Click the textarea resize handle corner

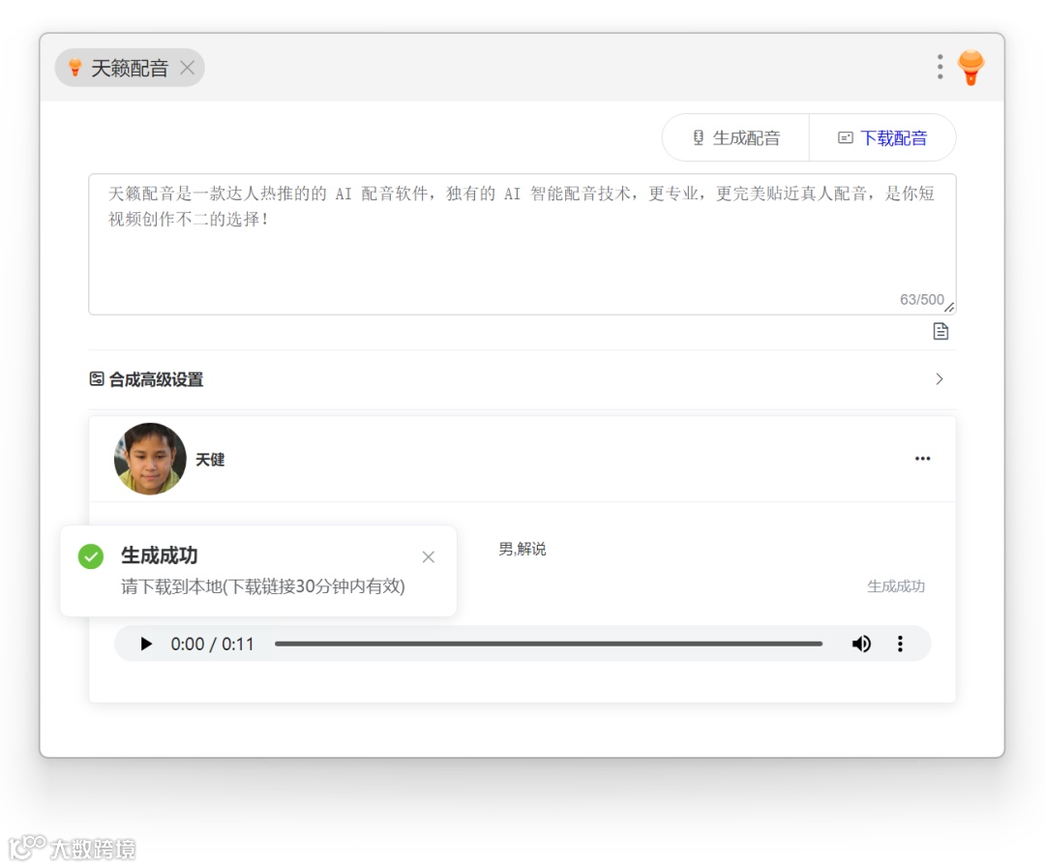coord(950,308)
